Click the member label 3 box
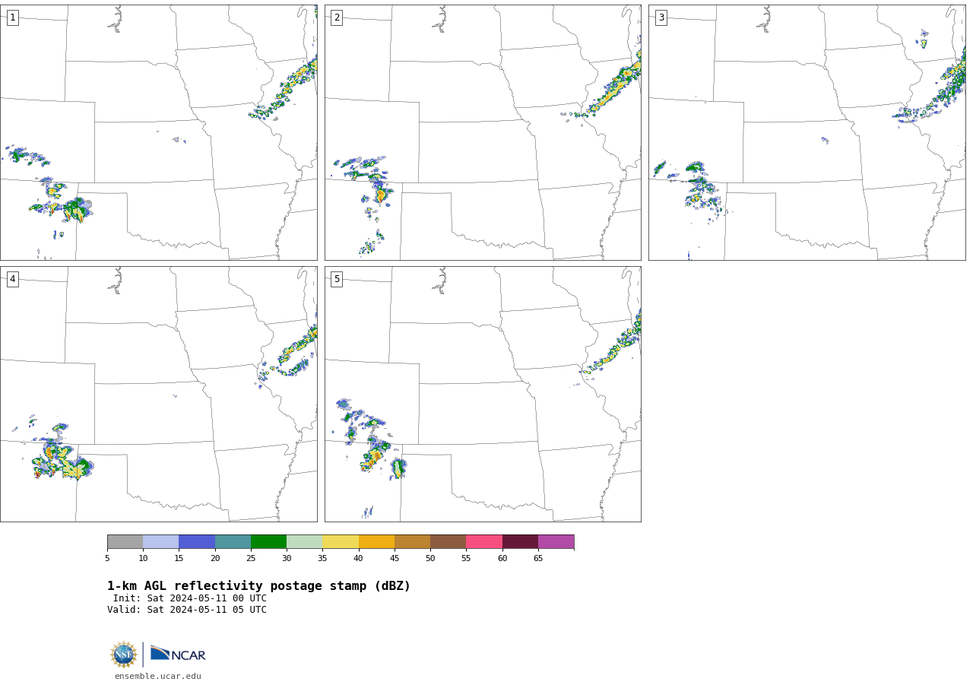Screen dimensions: 973x685 tap(661, 17)
